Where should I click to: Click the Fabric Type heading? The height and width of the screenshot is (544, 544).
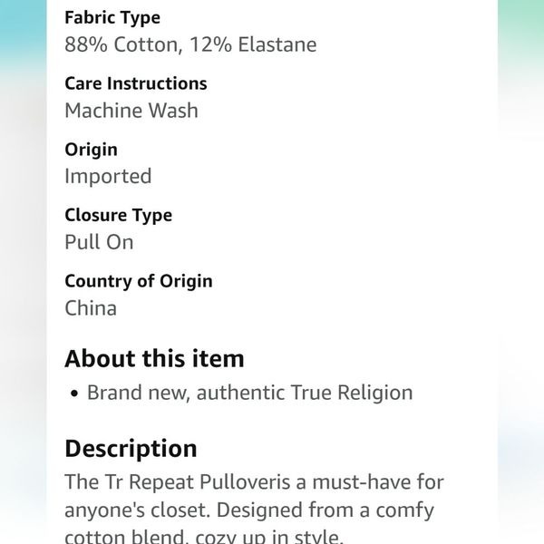[112, 18]
